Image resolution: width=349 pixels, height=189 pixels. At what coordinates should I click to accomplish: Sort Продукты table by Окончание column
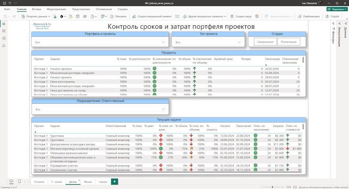click(x=272, y=59)
